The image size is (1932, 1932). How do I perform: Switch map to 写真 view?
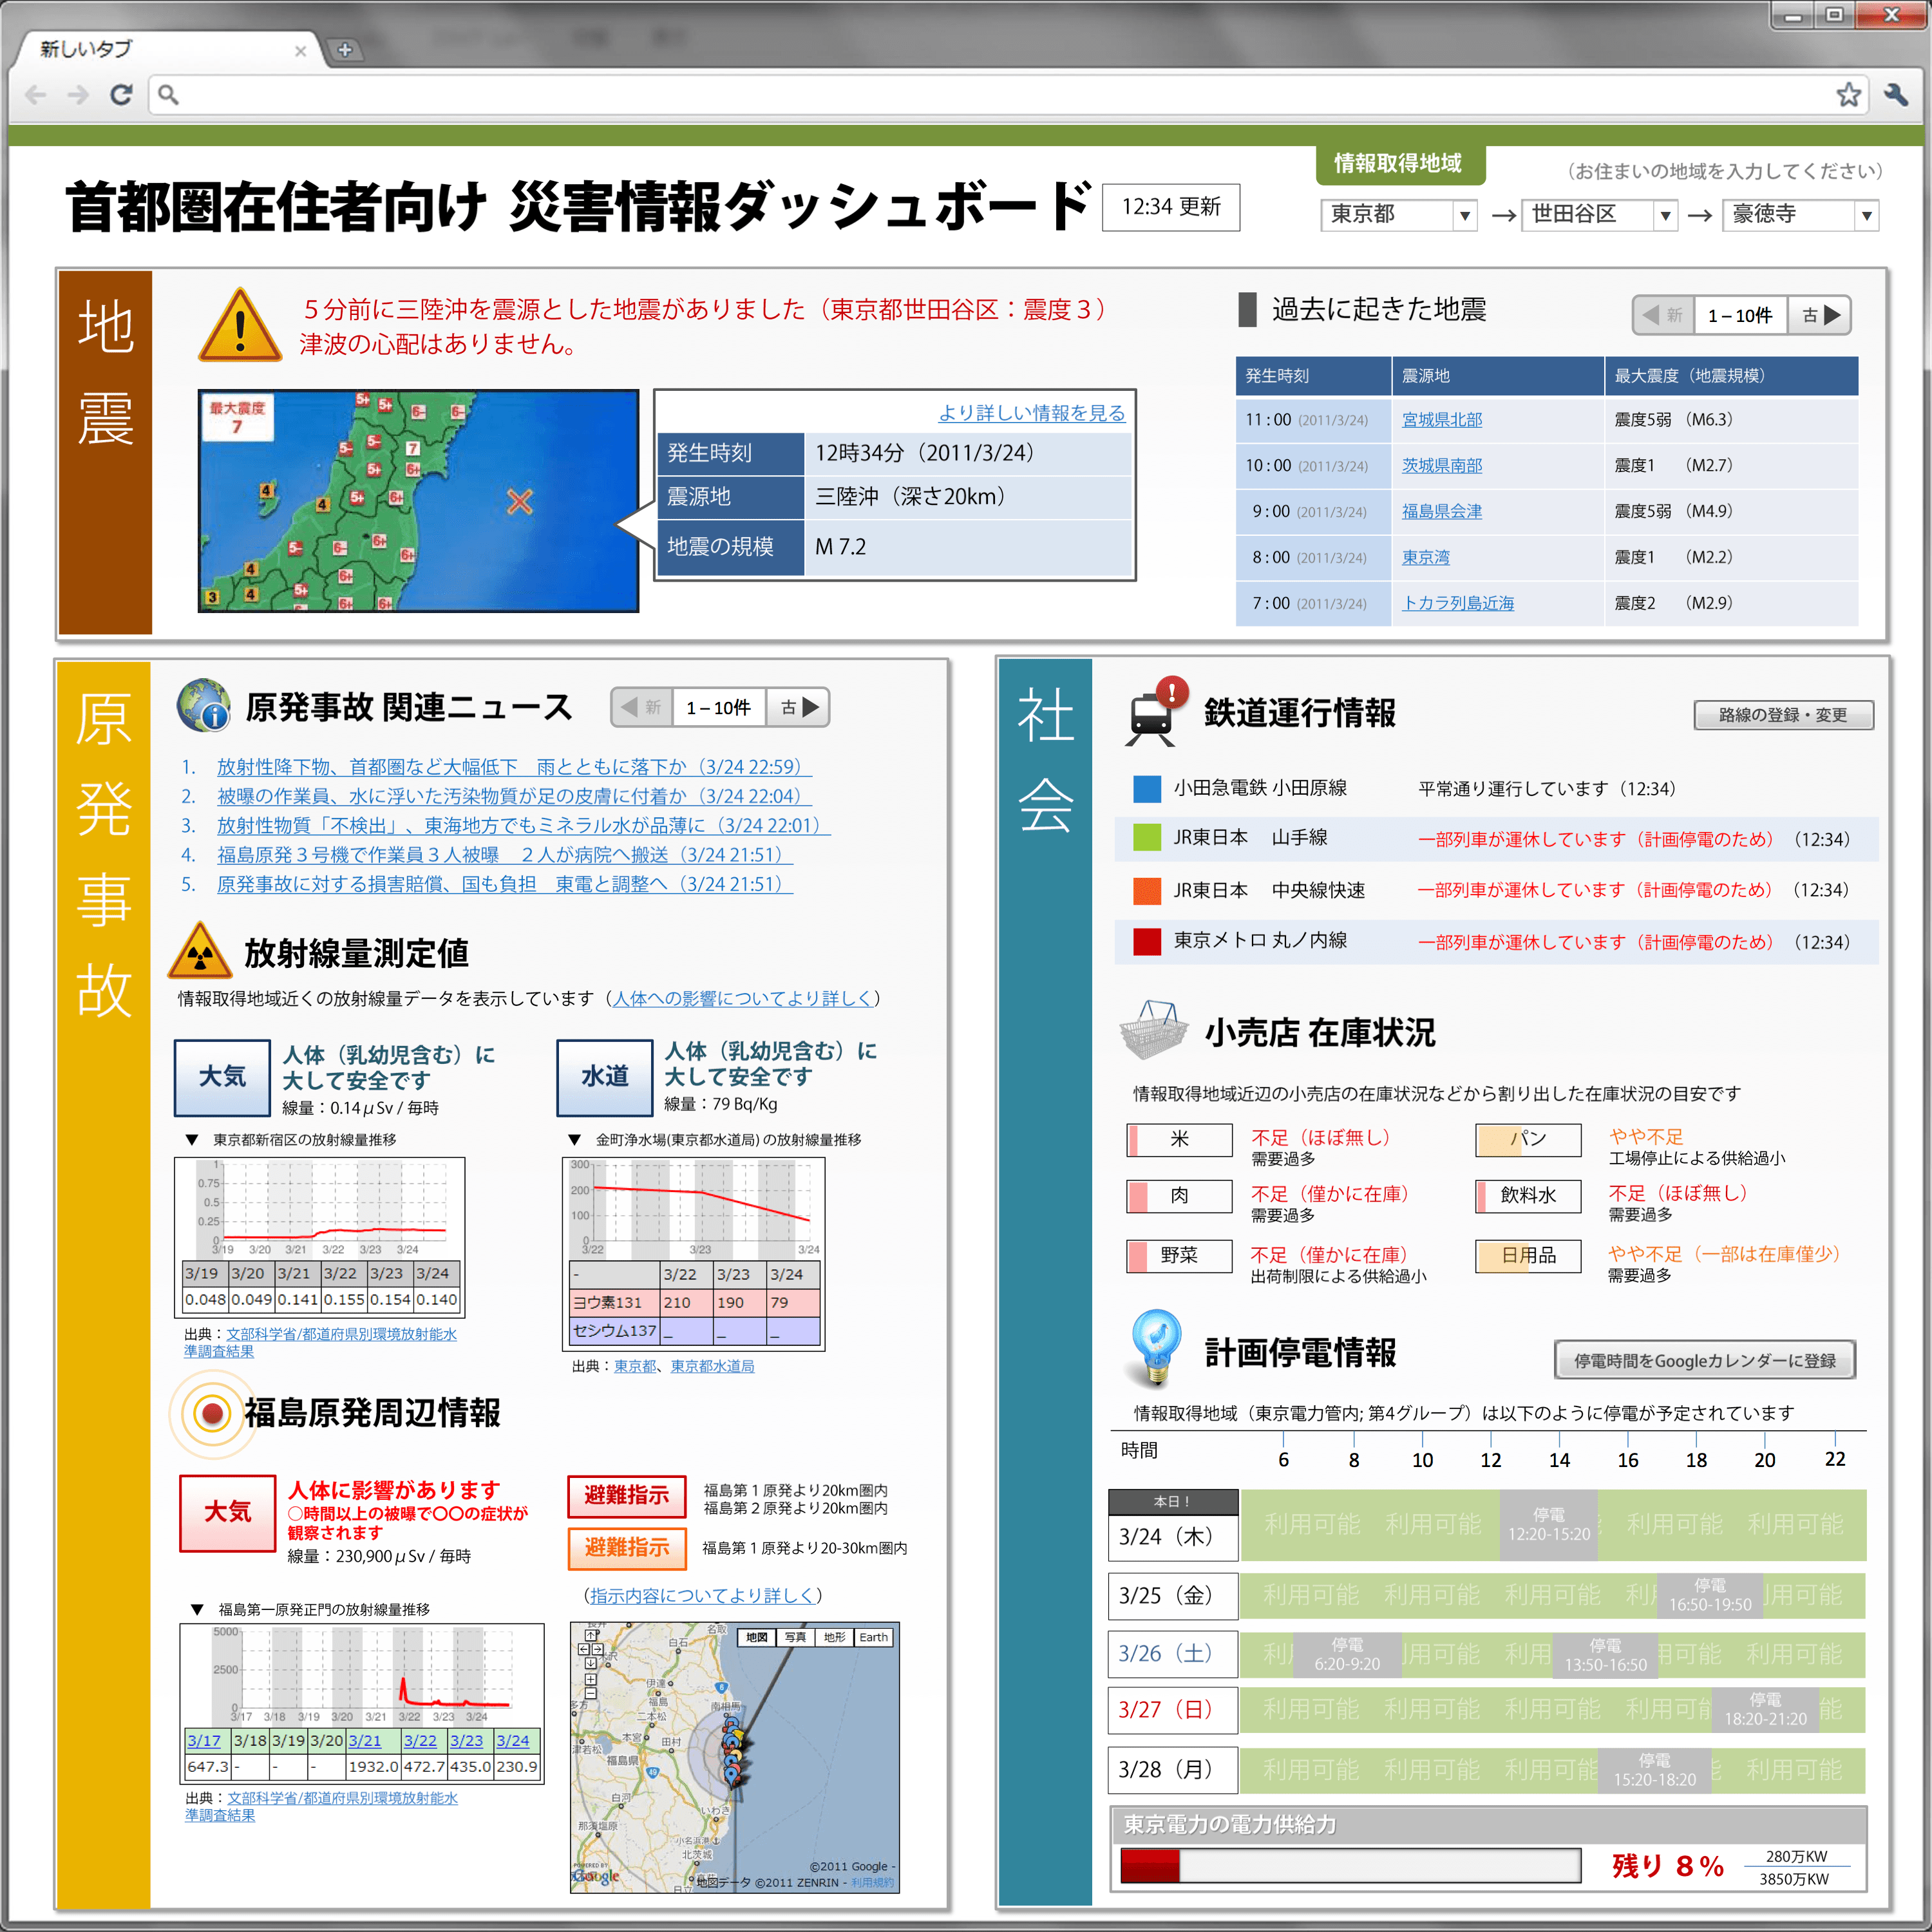795,1637
